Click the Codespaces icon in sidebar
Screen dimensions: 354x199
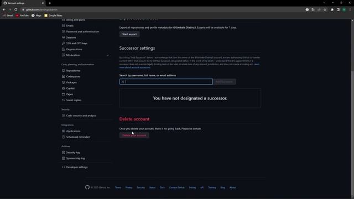coord(64,76)
